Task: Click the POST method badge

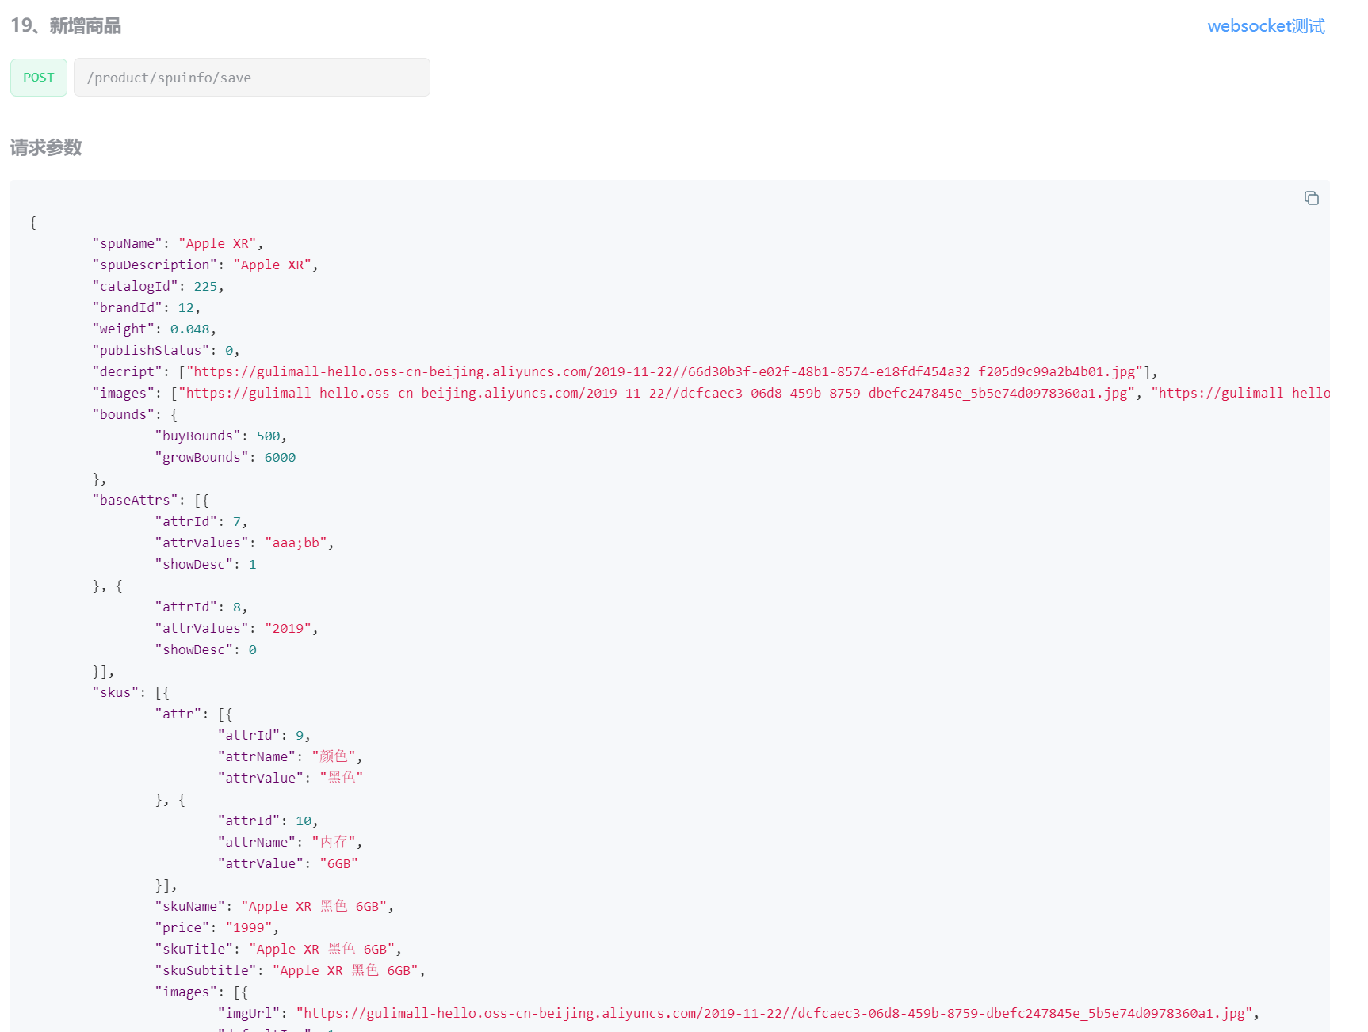Action: 39,78
